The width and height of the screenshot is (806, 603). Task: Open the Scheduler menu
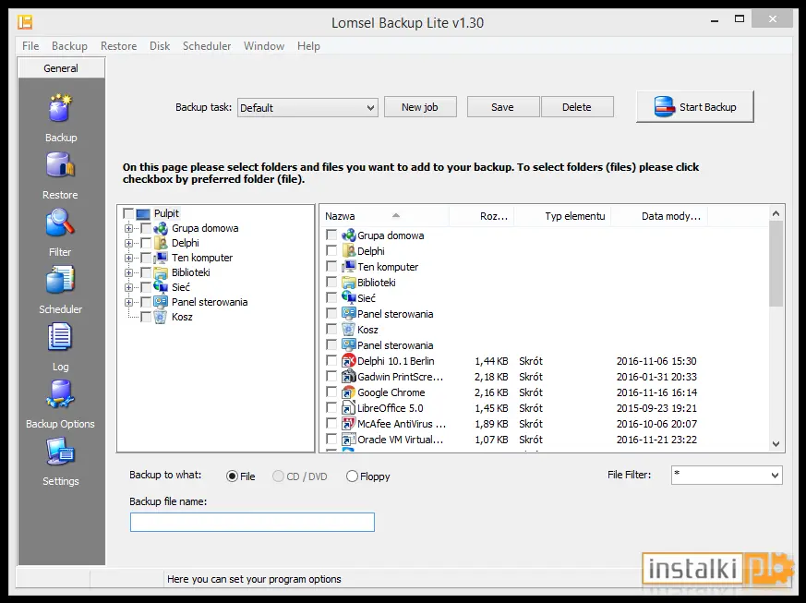[x=207, y=46]
